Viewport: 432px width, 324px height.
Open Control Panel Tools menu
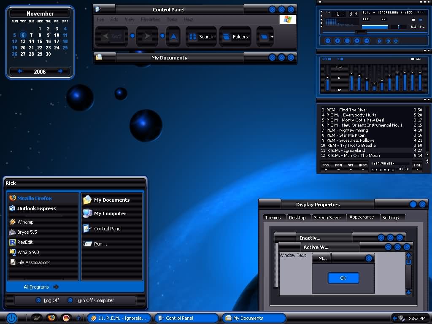coord(172,19)
